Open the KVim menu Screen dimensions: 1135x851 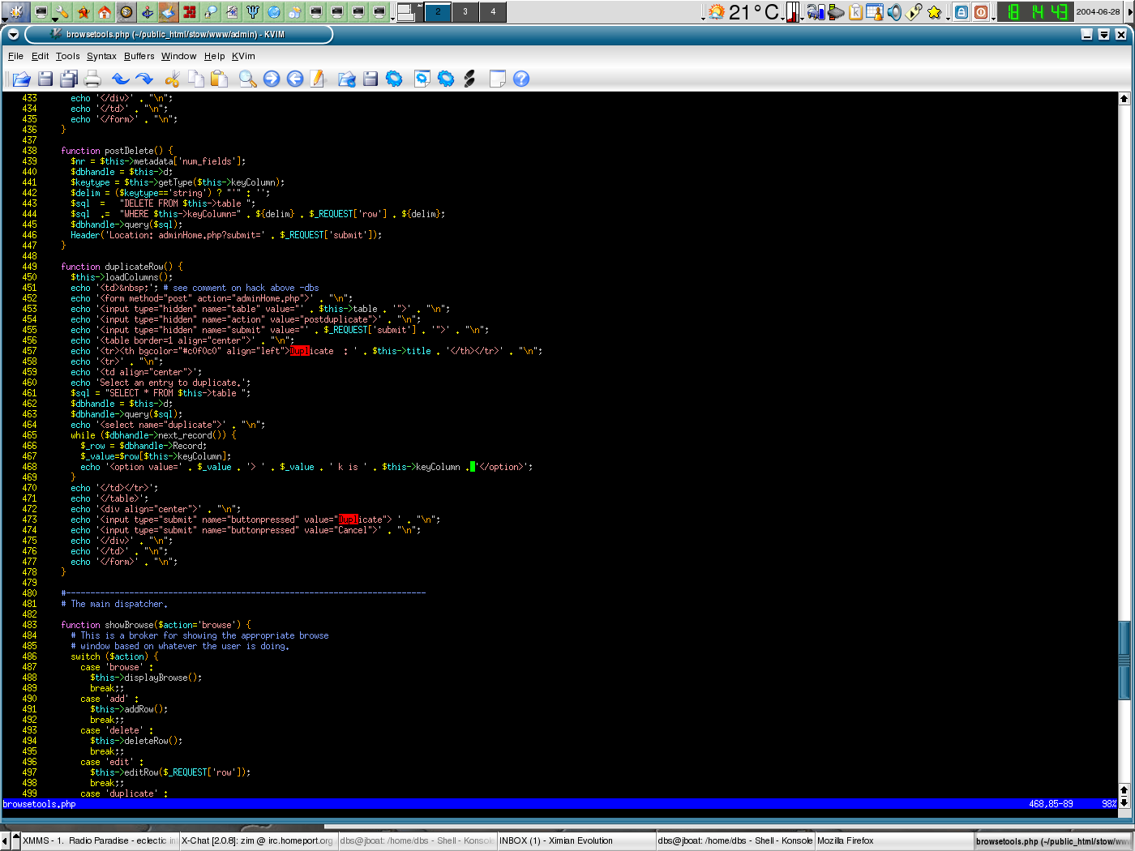coord(243,56)
